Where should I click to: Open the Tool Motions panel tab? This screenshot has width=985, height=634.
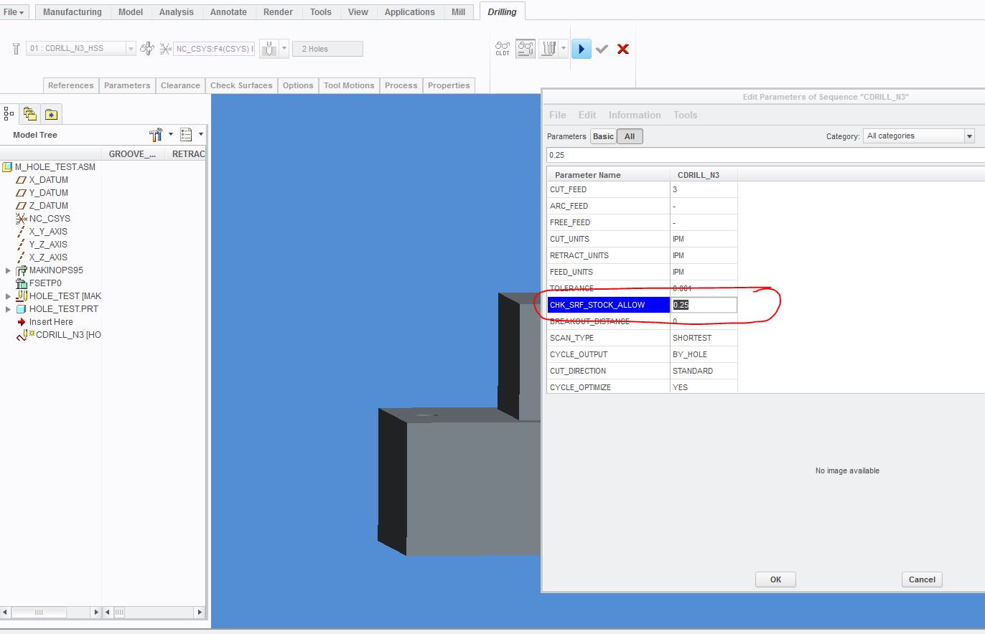(349, 85)
